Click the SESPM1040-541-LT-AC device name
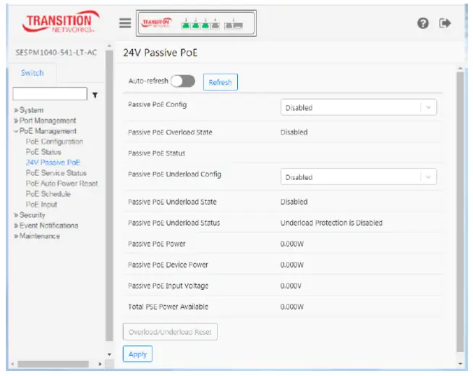The height and width of the screenshot is (376, 473). pyautogui.click(x=56, y=53)
